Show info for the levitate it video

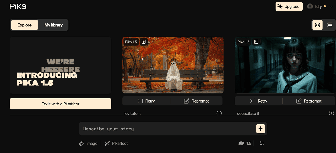click(x=219, y=113)
